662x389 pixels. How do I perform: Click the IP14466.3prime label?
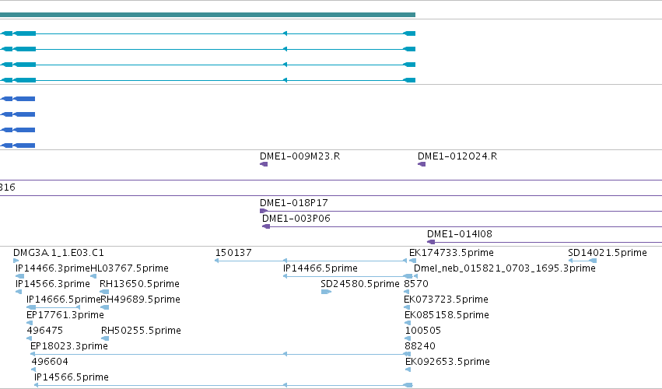pyautogui.click(x=53, y=268)
